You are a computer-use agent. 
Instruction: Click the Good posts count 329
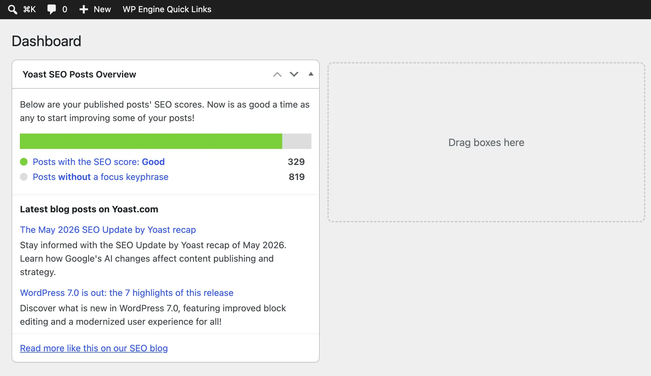pos(296,162)
